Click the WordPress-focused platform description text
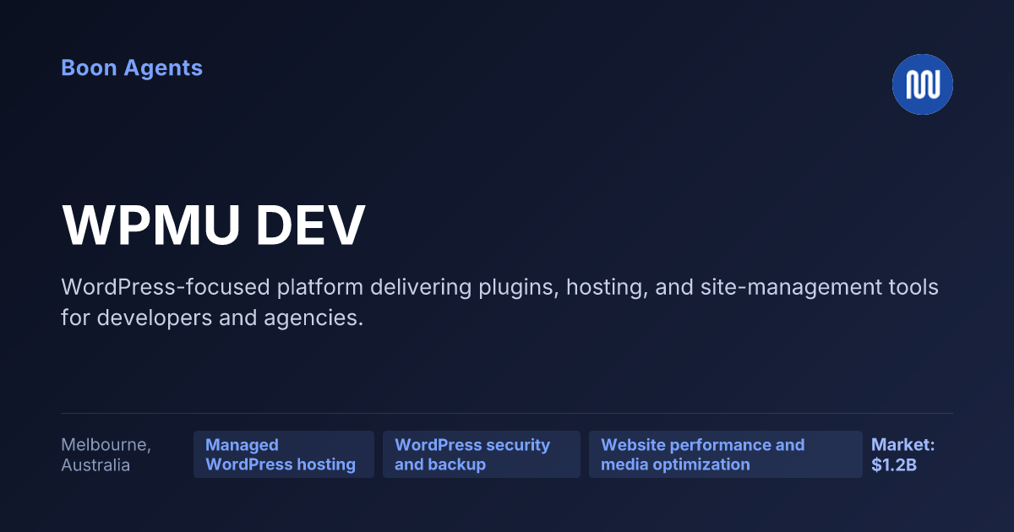Viewport: 1014px width, 532px height. coord(499,302)
